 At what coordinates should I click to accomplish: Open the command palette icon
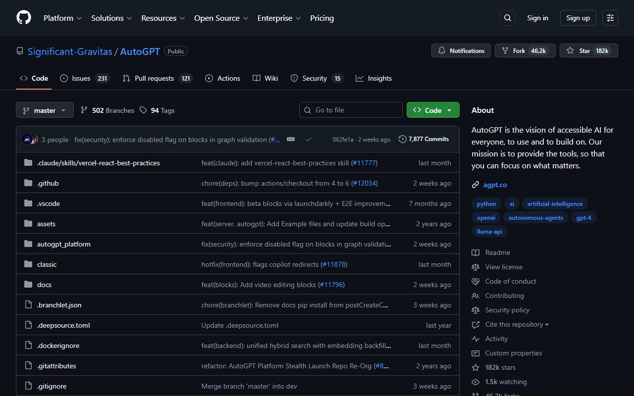[610, 17]
